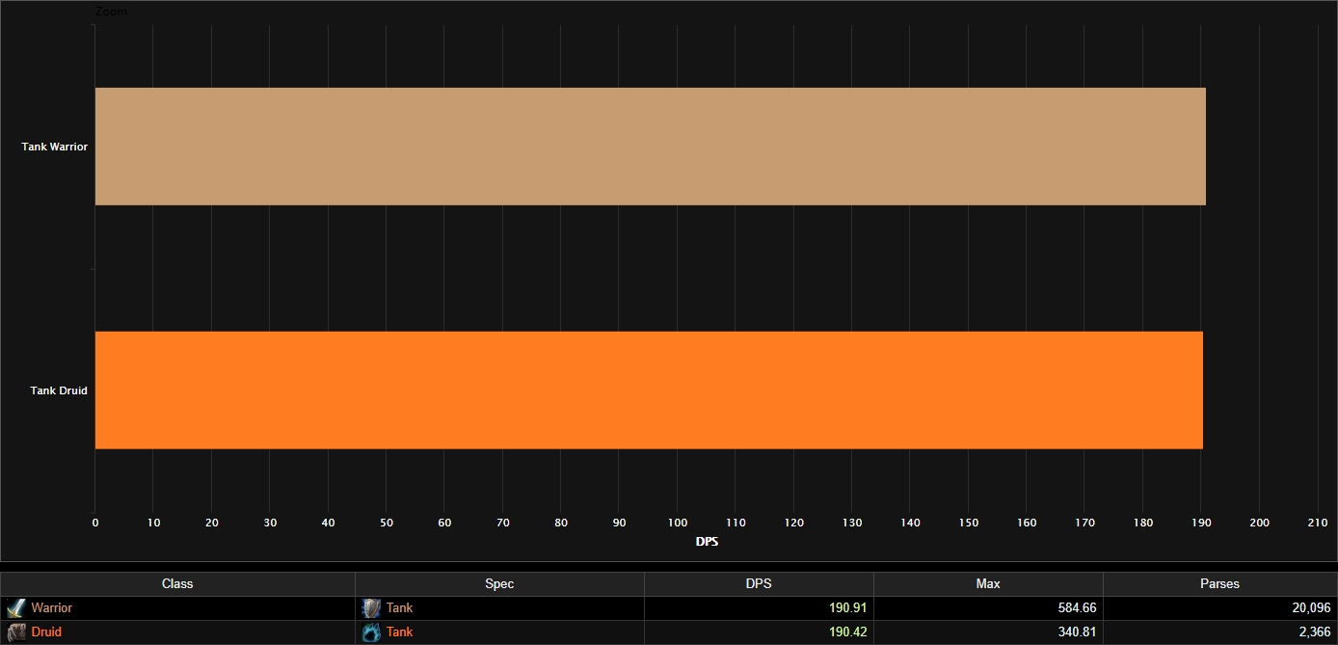The height and width of the screenshot is (645, 1338).
Task: Sort table by DPS column header
Action: pyautogui.click(x=759, y=584)
